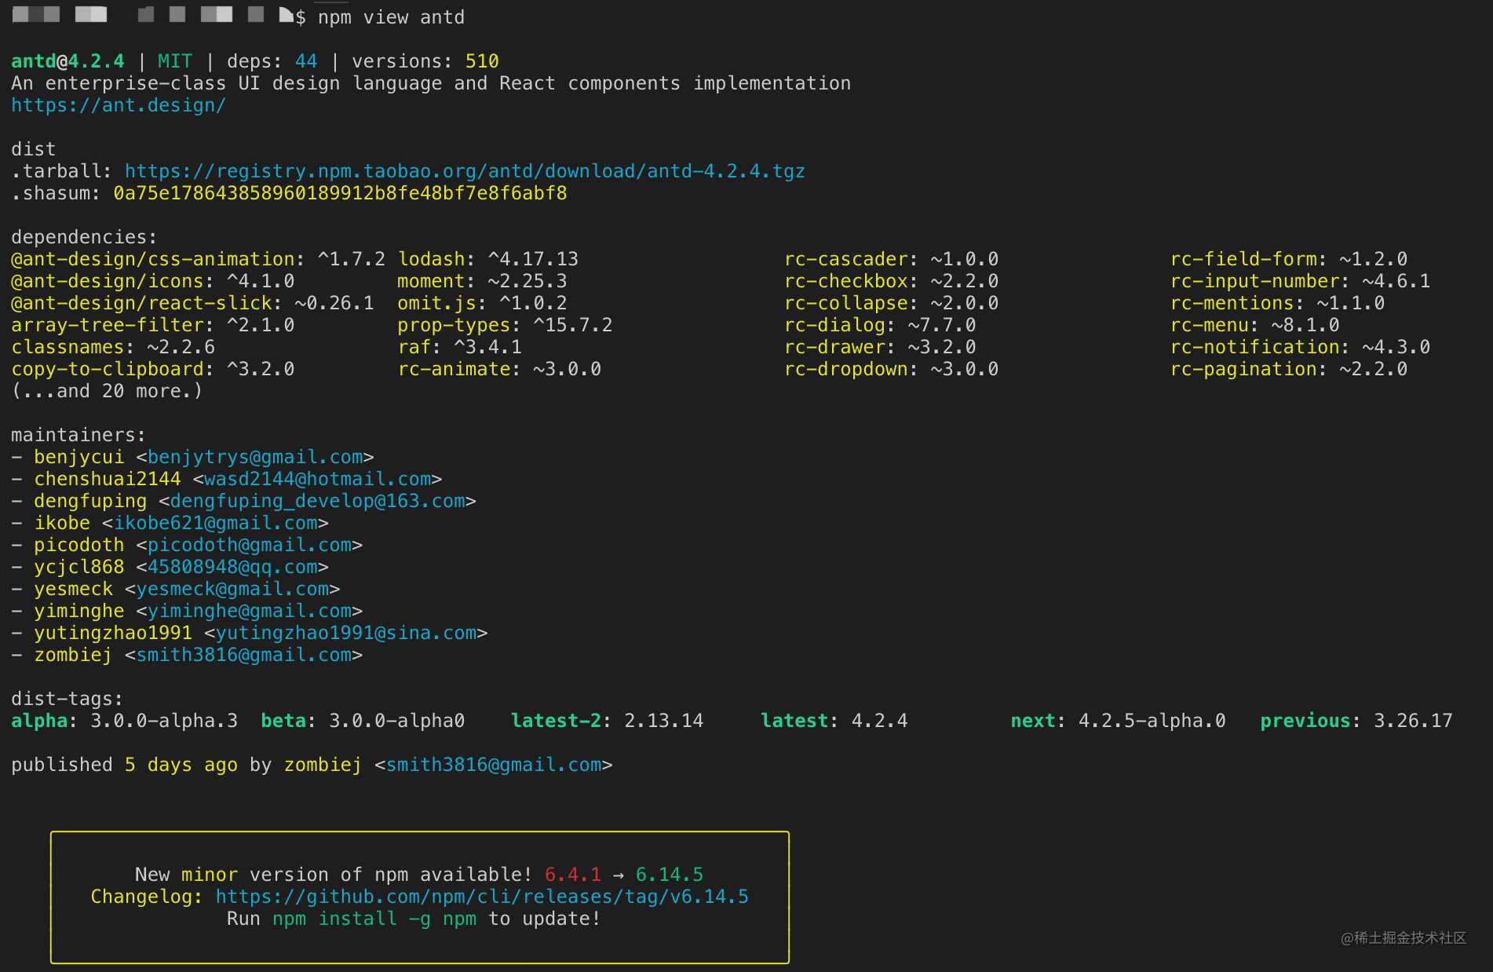Viewport: 1493px width, 972px height.
Task: Click smith3816@gmail.com in the published line
Action: (494, 765)
